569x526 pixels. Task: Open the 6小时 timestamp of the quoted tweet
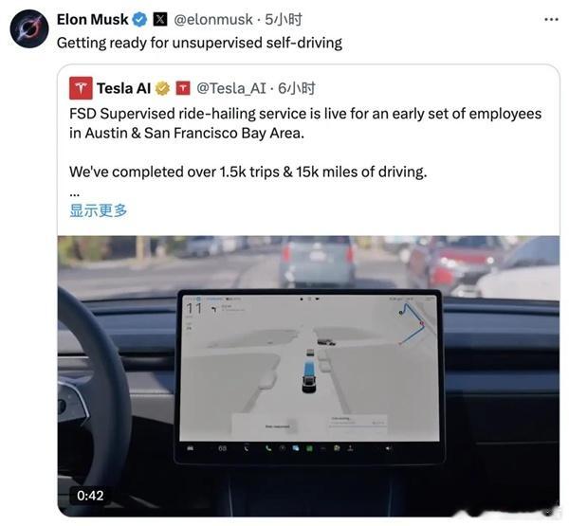(297, 88)
